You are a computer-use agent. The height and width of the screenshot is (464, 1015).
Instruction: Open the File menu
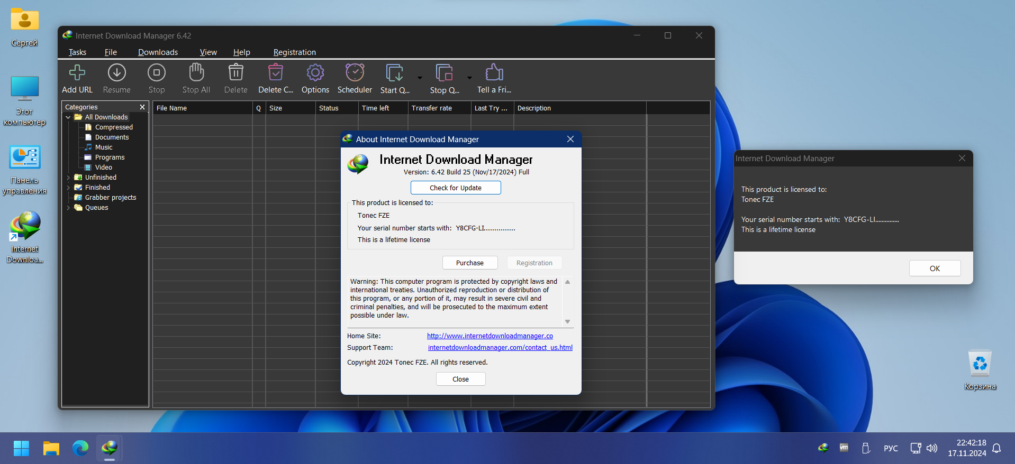(111, 52)
